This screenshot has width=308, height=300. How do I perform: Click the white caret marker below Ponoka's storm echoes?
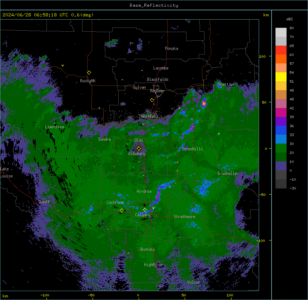(x=130, y=52)
